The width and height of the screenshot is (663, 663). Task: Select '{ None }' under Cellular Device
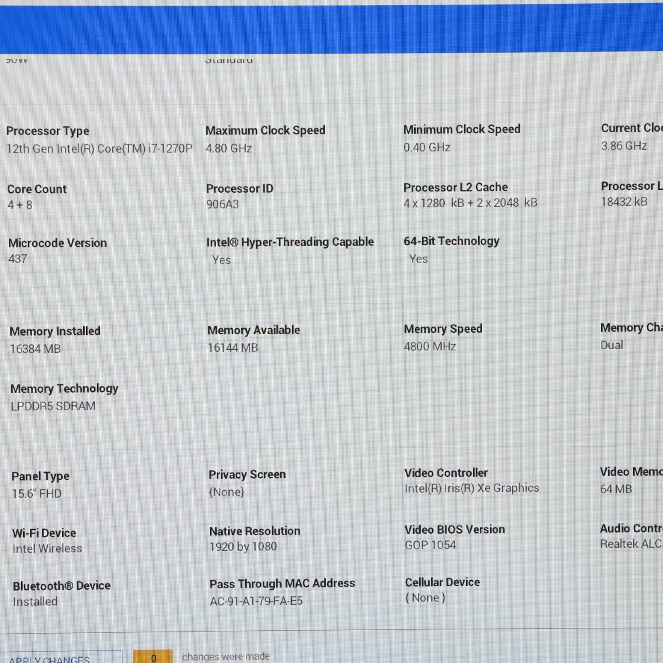pyautogui.click(x=426, y=598)
